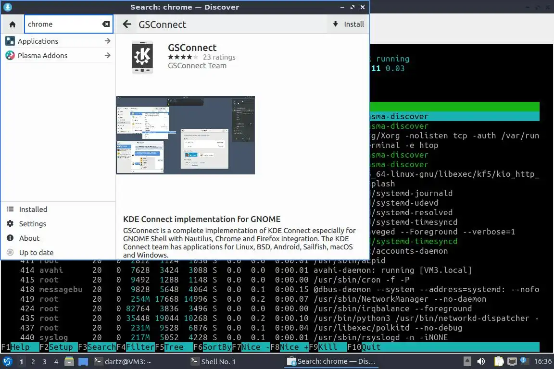Click htop F5 Tree
This screenshot has height=369, width=554.
174,347
